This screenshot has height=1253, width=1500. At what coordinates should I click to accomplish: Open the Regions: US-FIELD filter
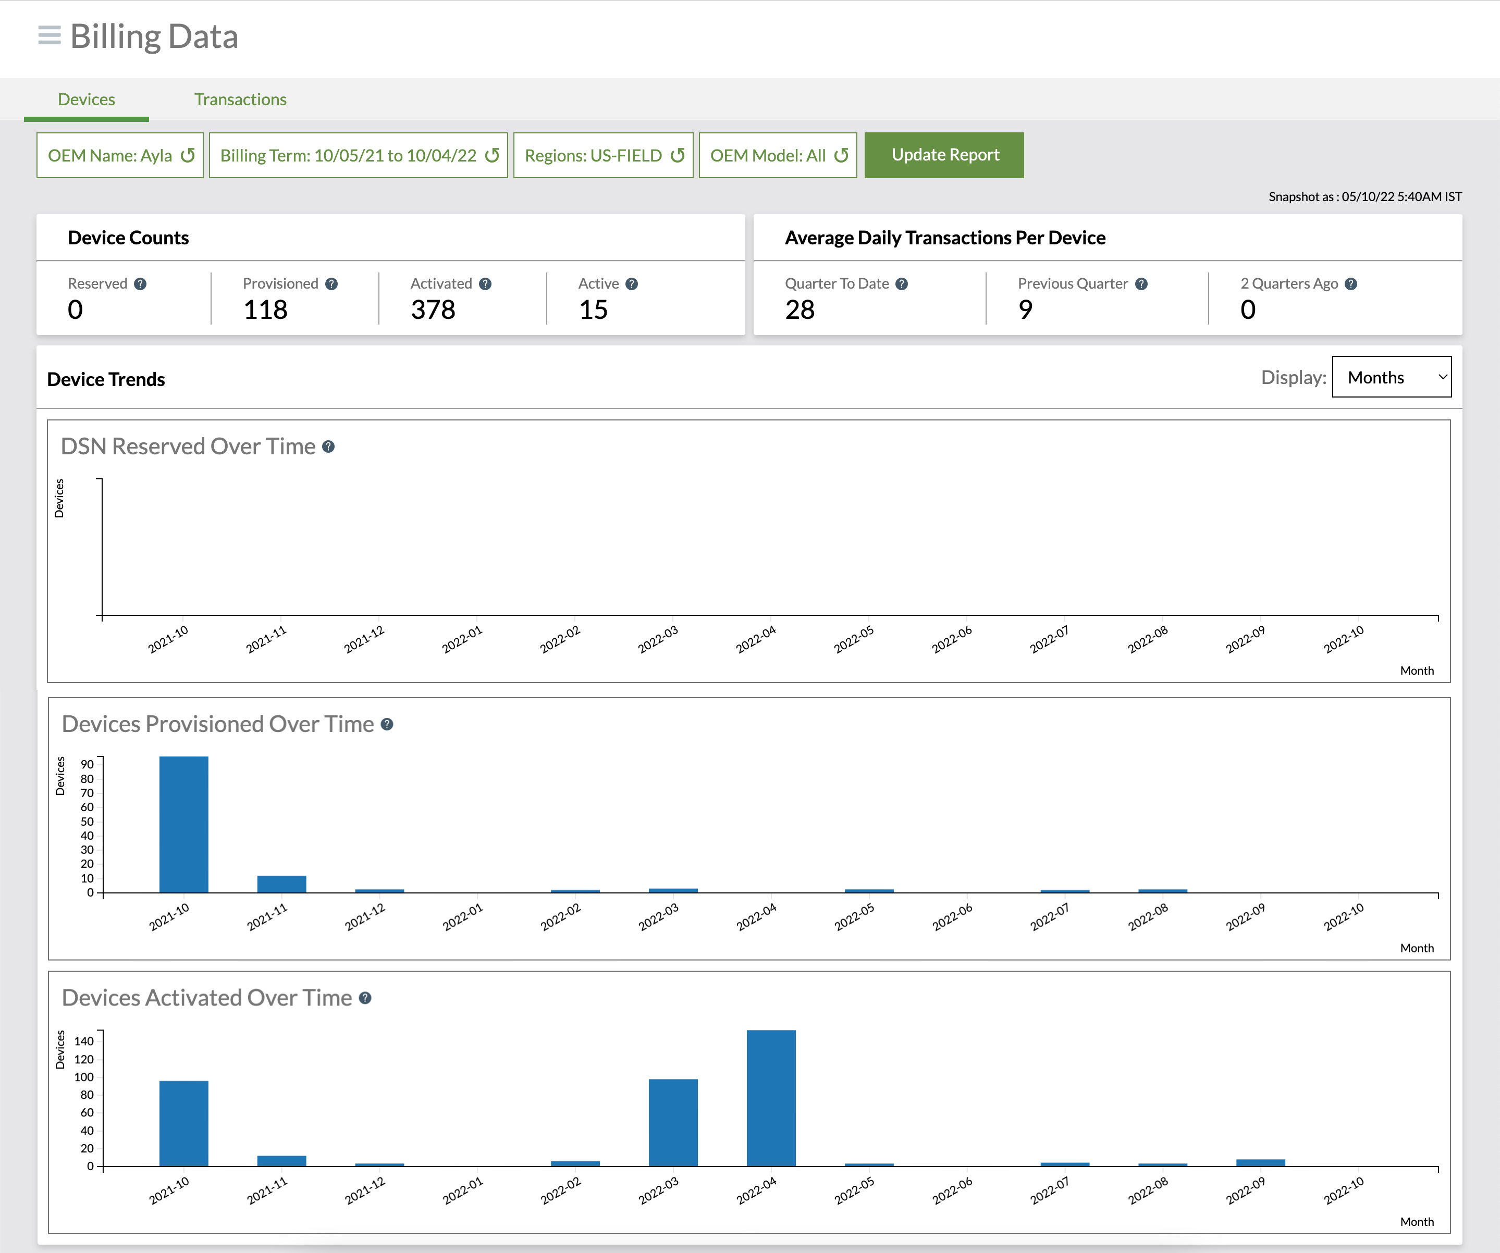point(604,155)
